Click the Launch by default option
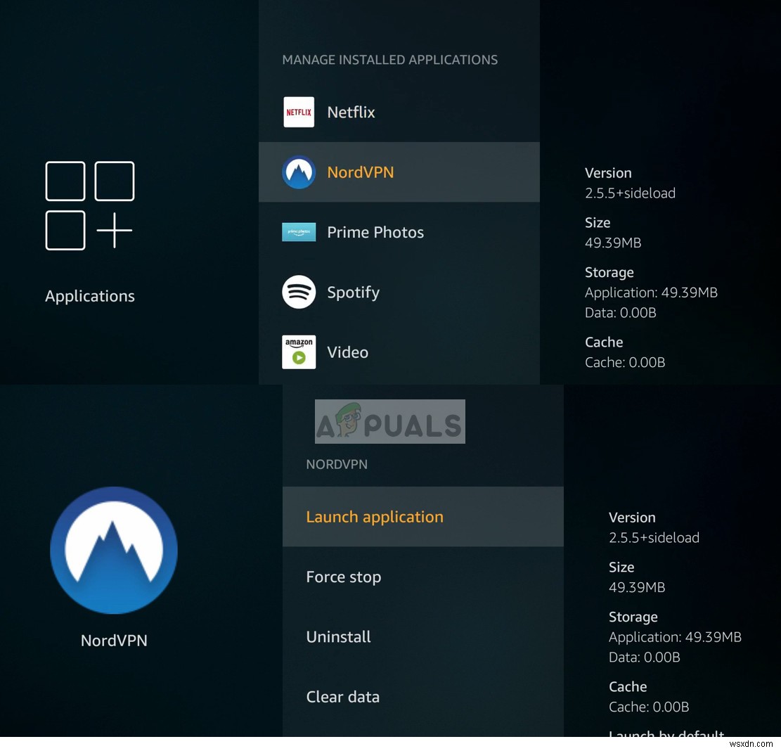This screenshot has height=751, width=781. click(666, 736)
